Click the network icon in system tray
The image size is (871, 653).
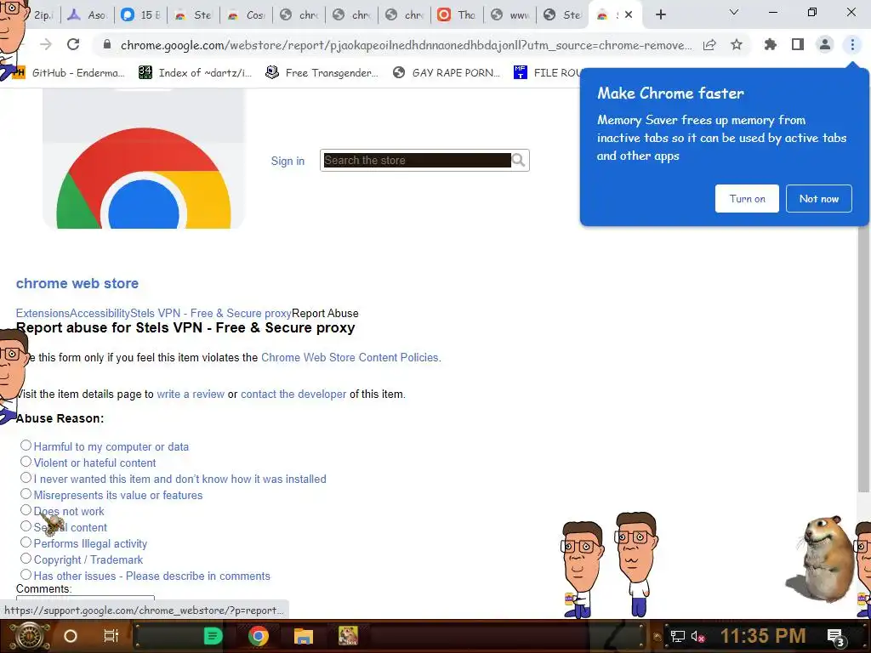[678, 636]
